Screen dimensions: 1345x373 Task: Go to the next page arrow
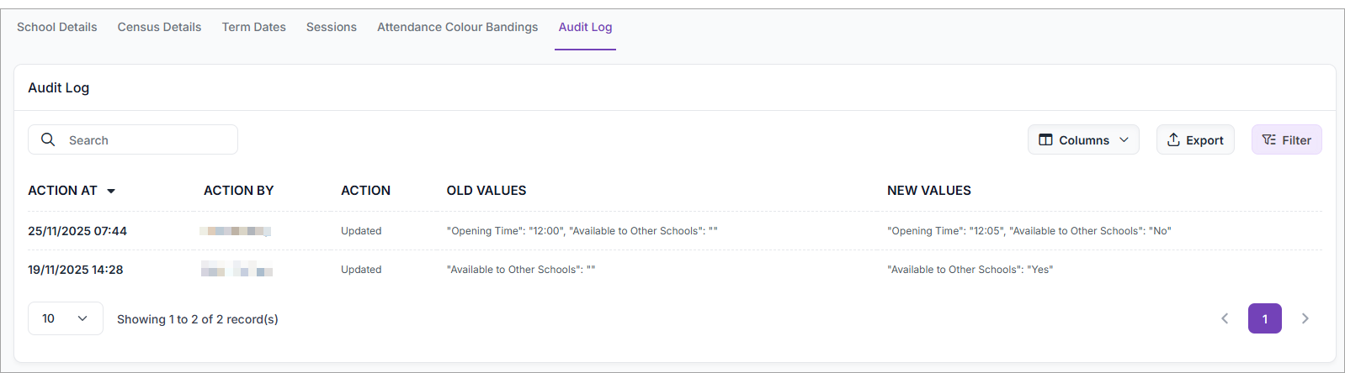(x=1305, y=318)
